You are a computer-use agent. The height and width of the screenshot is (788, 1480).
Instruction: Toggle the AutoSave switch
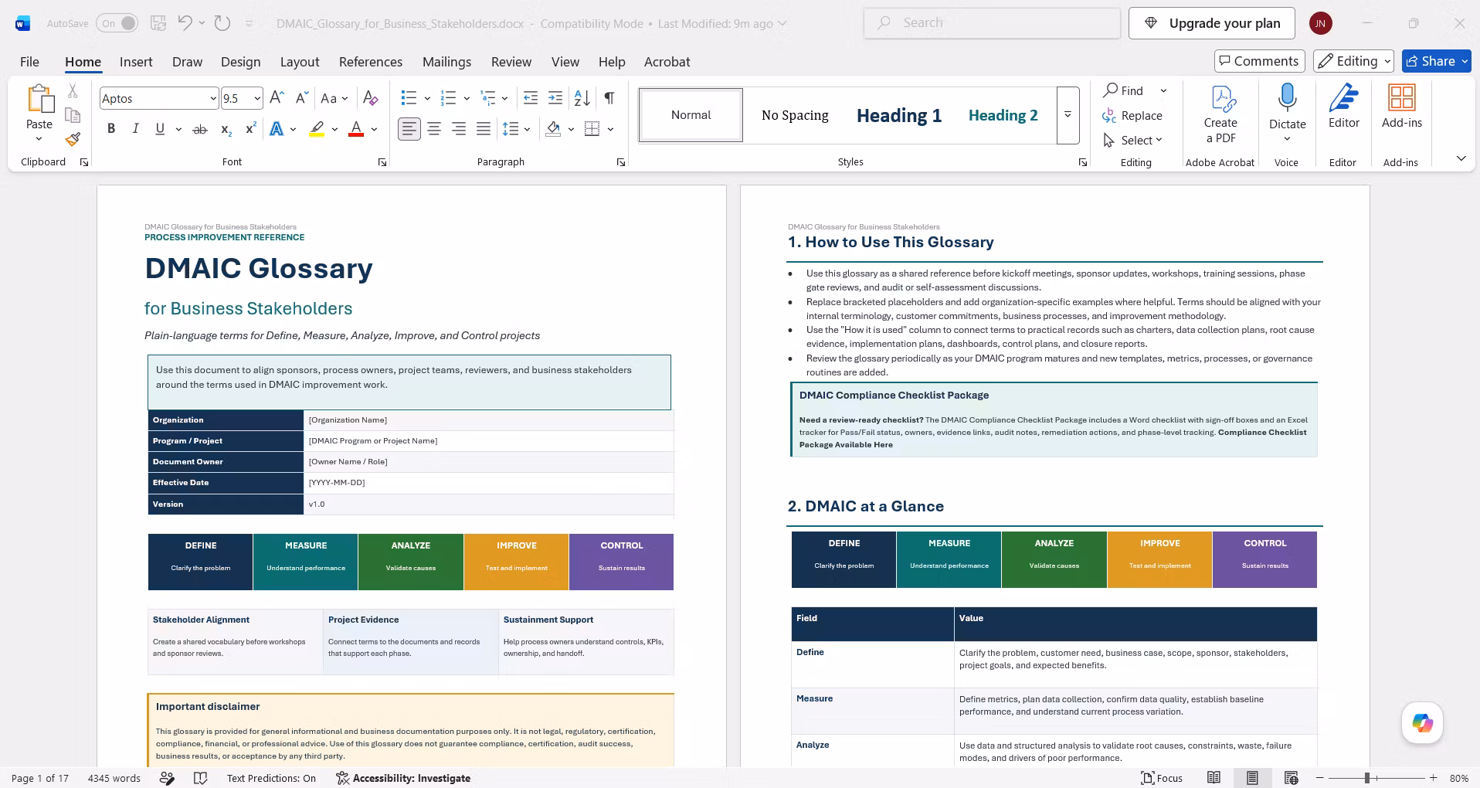117,23
